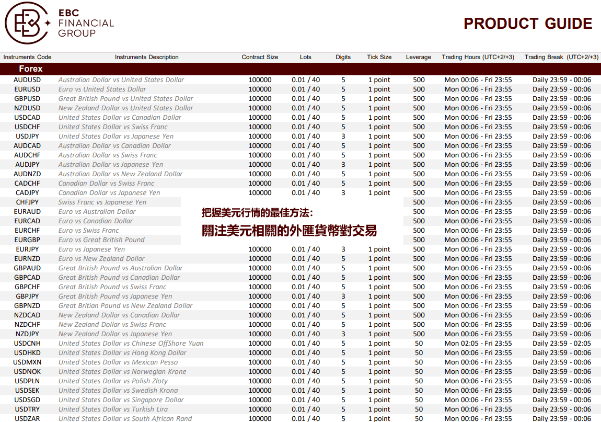The image size is (601, 422).
Task: Click the USDHKD instrument code
Action: [x=27, y=352]
